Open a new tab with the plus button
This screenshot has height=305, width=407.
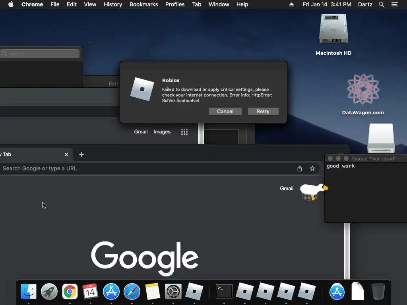click(x=81, y=154)
